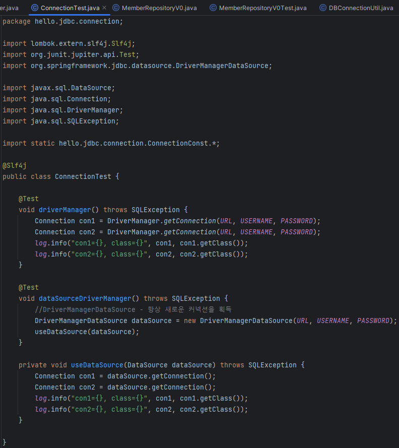Click dataSource.getConnection() on con1 line in useDataSource
This screenshot has height=448, width=399.
pyautogui.click(x=161, y=376)
